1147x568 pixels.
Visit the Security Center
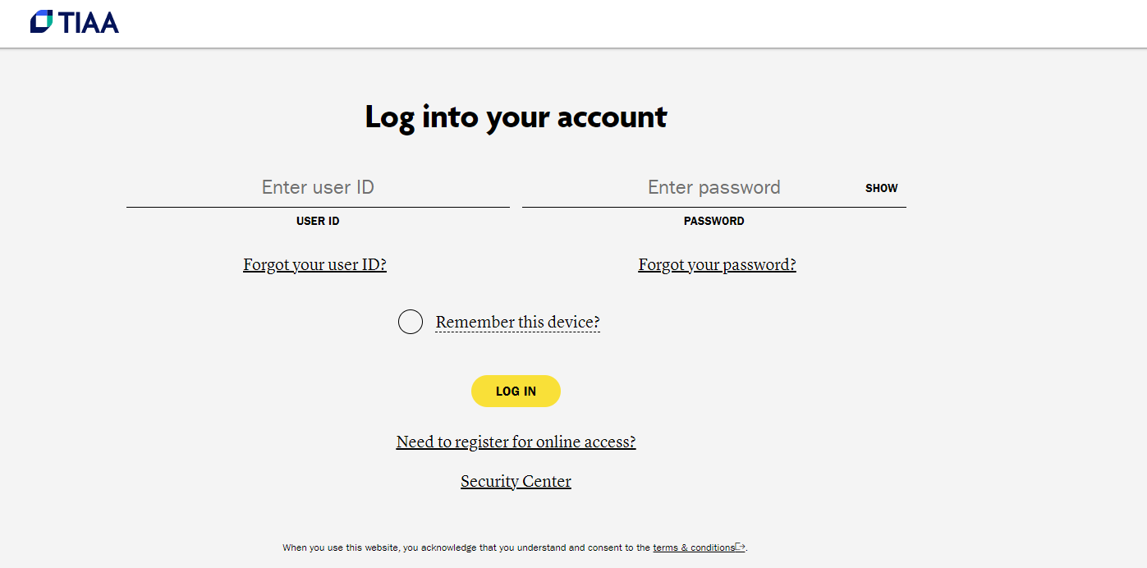[516, 481]
